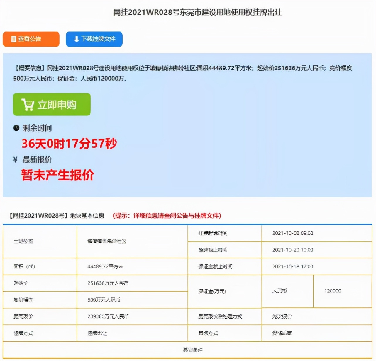Click the 下载挂牌文件 download button
This screenshot has width=376, height=361.
(94, 39)
